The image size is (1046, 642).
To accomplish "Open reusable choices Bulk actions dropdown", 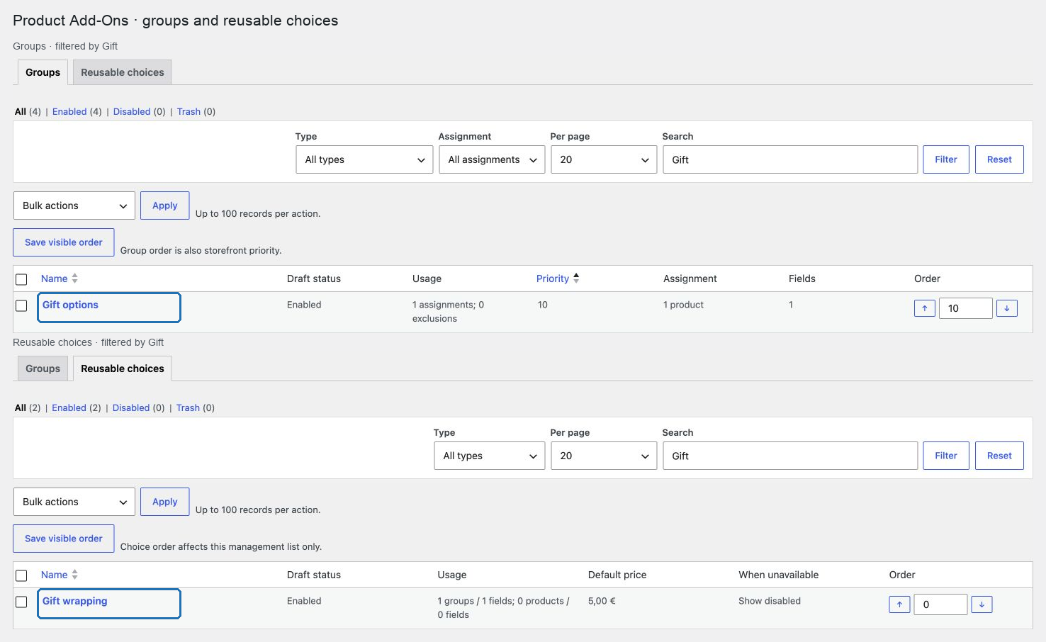I will 74,502.
